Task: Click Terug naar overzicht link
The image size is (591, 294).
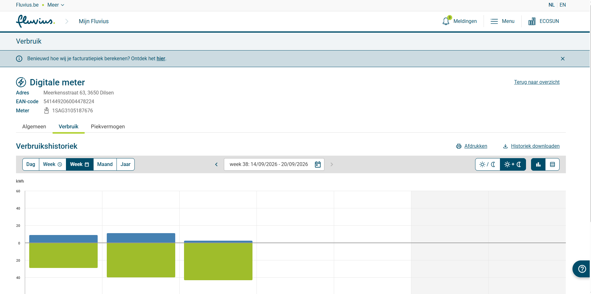Action: [x=537, y=82]
